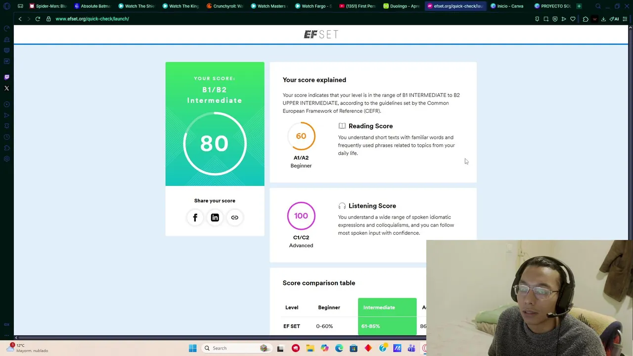Click the 'C1/C2 Advanced' label
The height and width of the screenshot is (356, 633).
click(x=301, y=241)
